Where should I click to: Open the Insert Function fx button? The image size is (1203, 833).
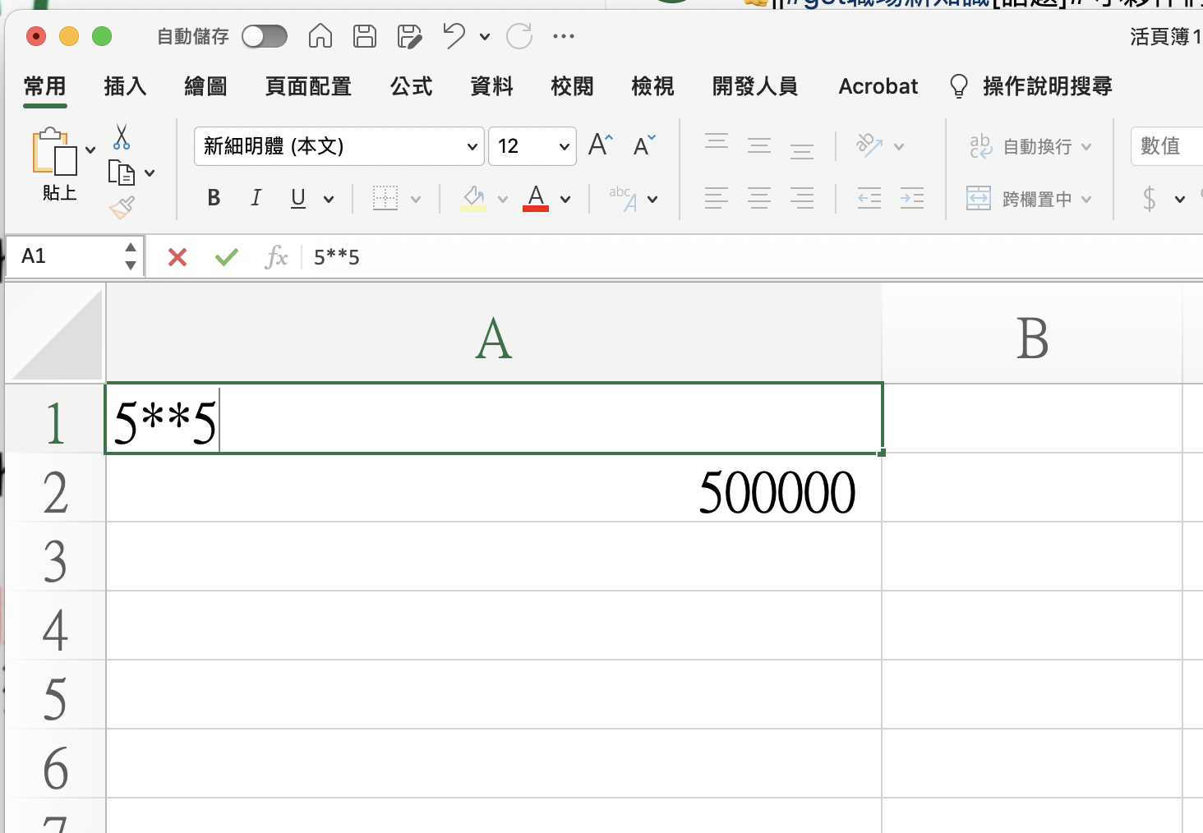click(276, 257)
